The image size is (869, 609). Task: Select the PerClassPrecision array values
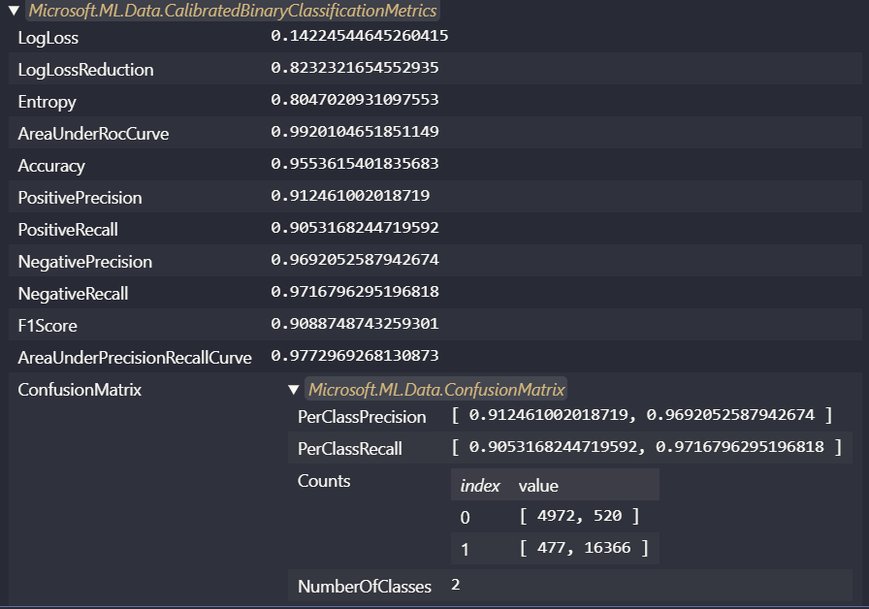tap(642, 415)
